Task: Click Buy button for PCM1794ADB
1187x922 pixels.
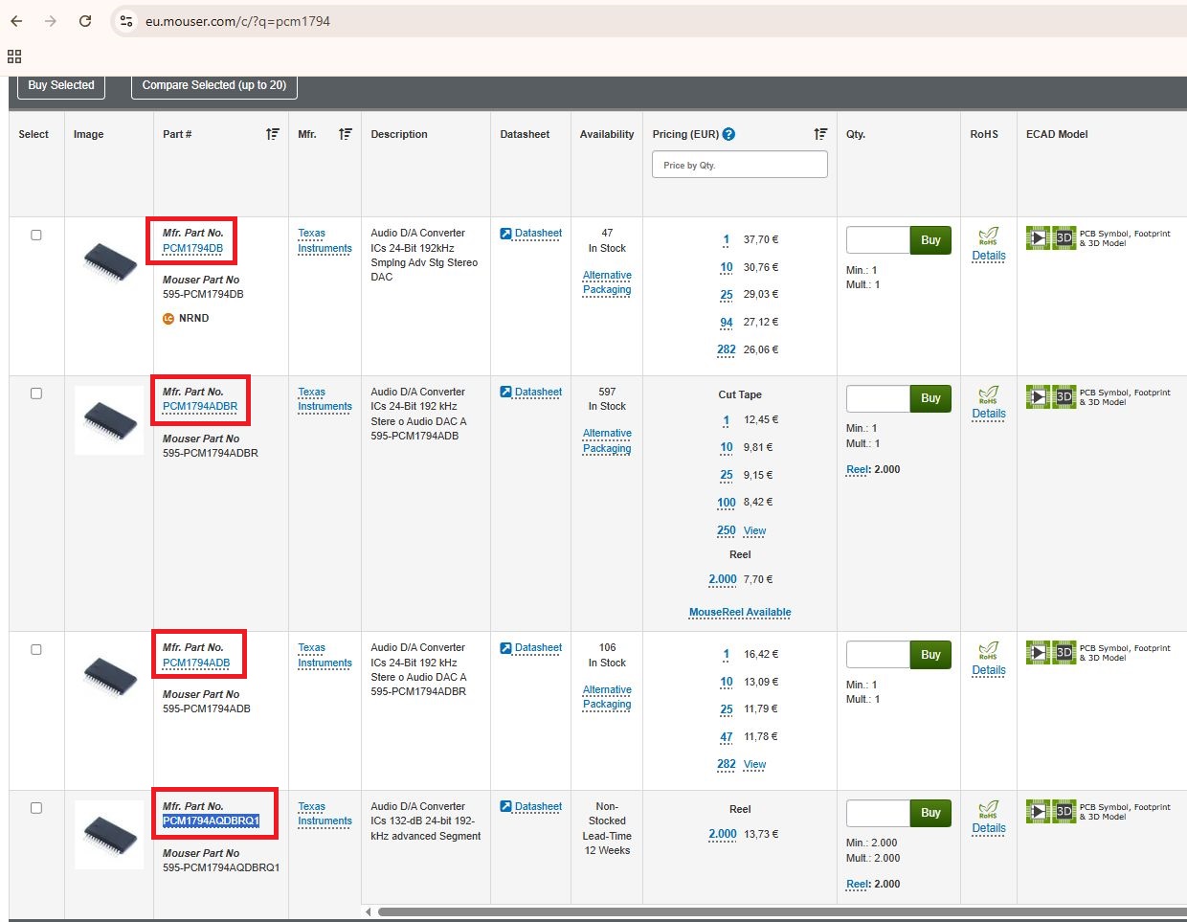Action: pos(930,655)
